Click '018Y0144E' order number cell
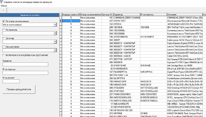206x117 pixels. tap(154, 66)
